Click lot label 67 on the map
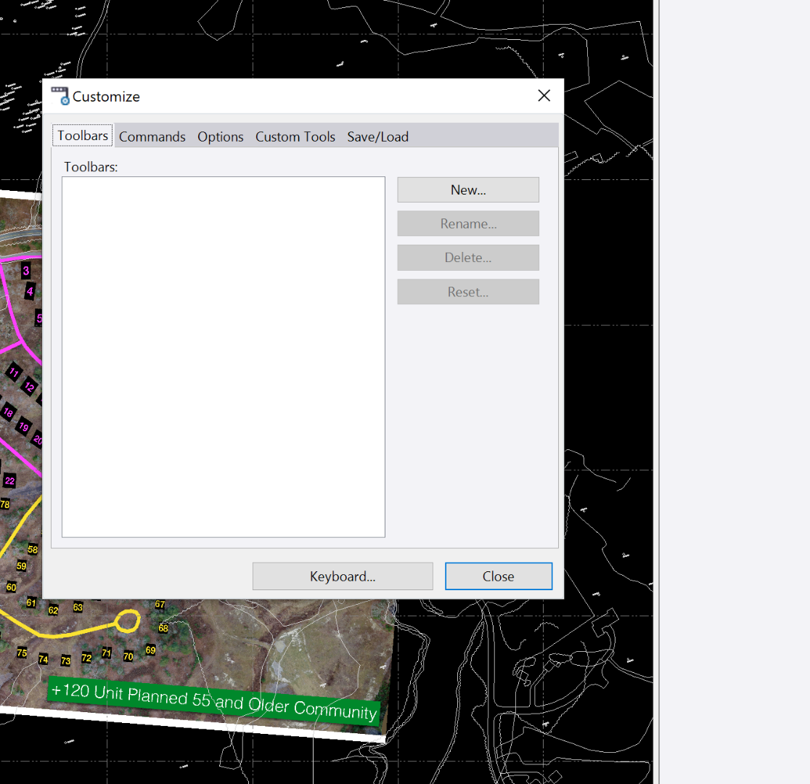Screen dimensions: 810x784 (160, 604)
